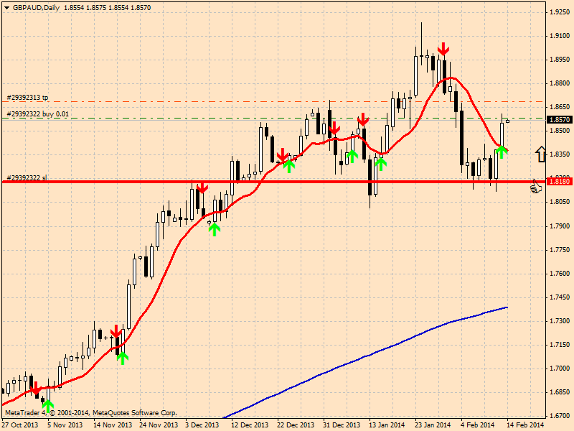Image resolution: width=574 pixels, height=431 pixels.
Task: Select the red down arrow at the January peak
Action: click(x=443, y=49)
